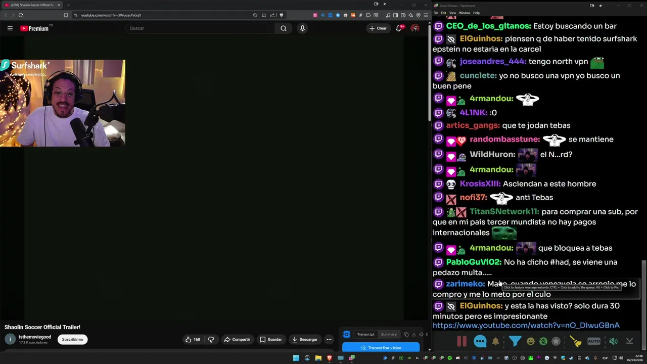Screen dimensions: 647x364
Task: Open the three-dot more actions menu under video
Action: (x=329, y=339)
